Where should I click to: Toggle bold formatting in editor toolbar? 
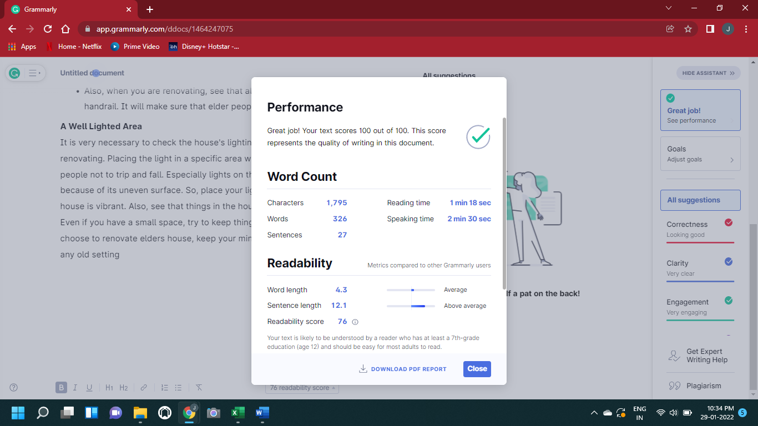[61, 388]
